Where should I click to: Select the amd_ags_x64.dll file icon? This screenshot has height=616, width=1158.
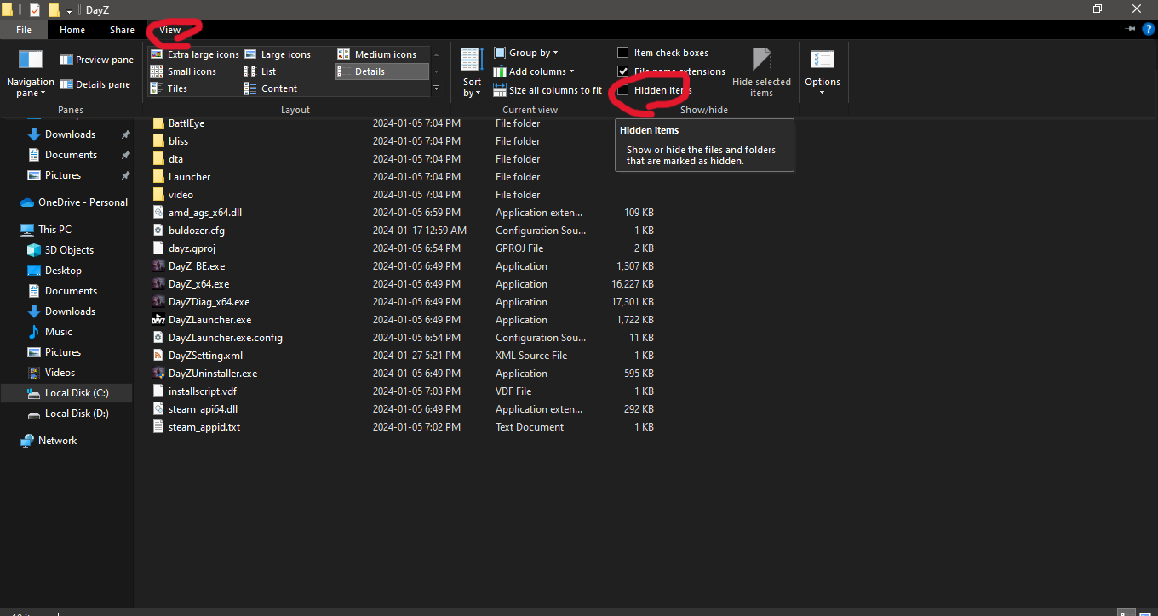[x=158, y=213]
